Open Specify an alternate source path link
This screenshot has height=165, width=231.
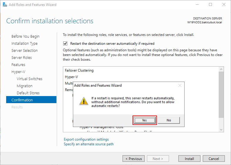[x=89, y=144]
